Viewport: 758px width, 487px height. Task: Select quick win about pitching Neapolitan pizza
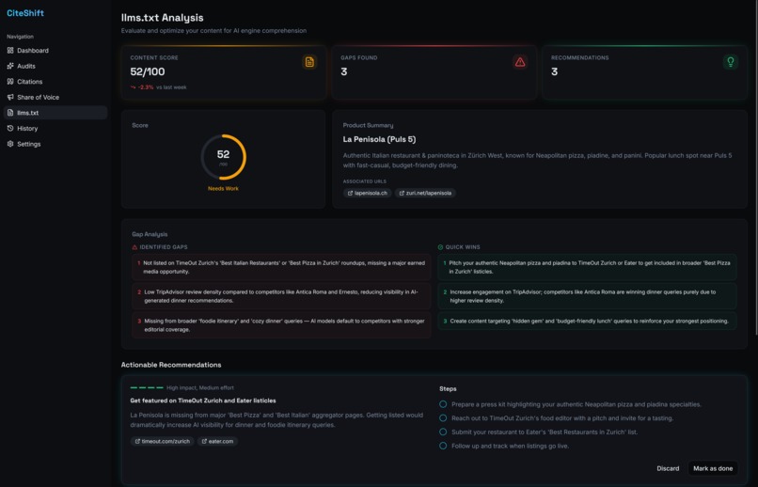[587, 267]
